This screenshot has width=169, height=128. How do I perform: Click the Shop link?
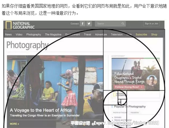coord(154,35)
